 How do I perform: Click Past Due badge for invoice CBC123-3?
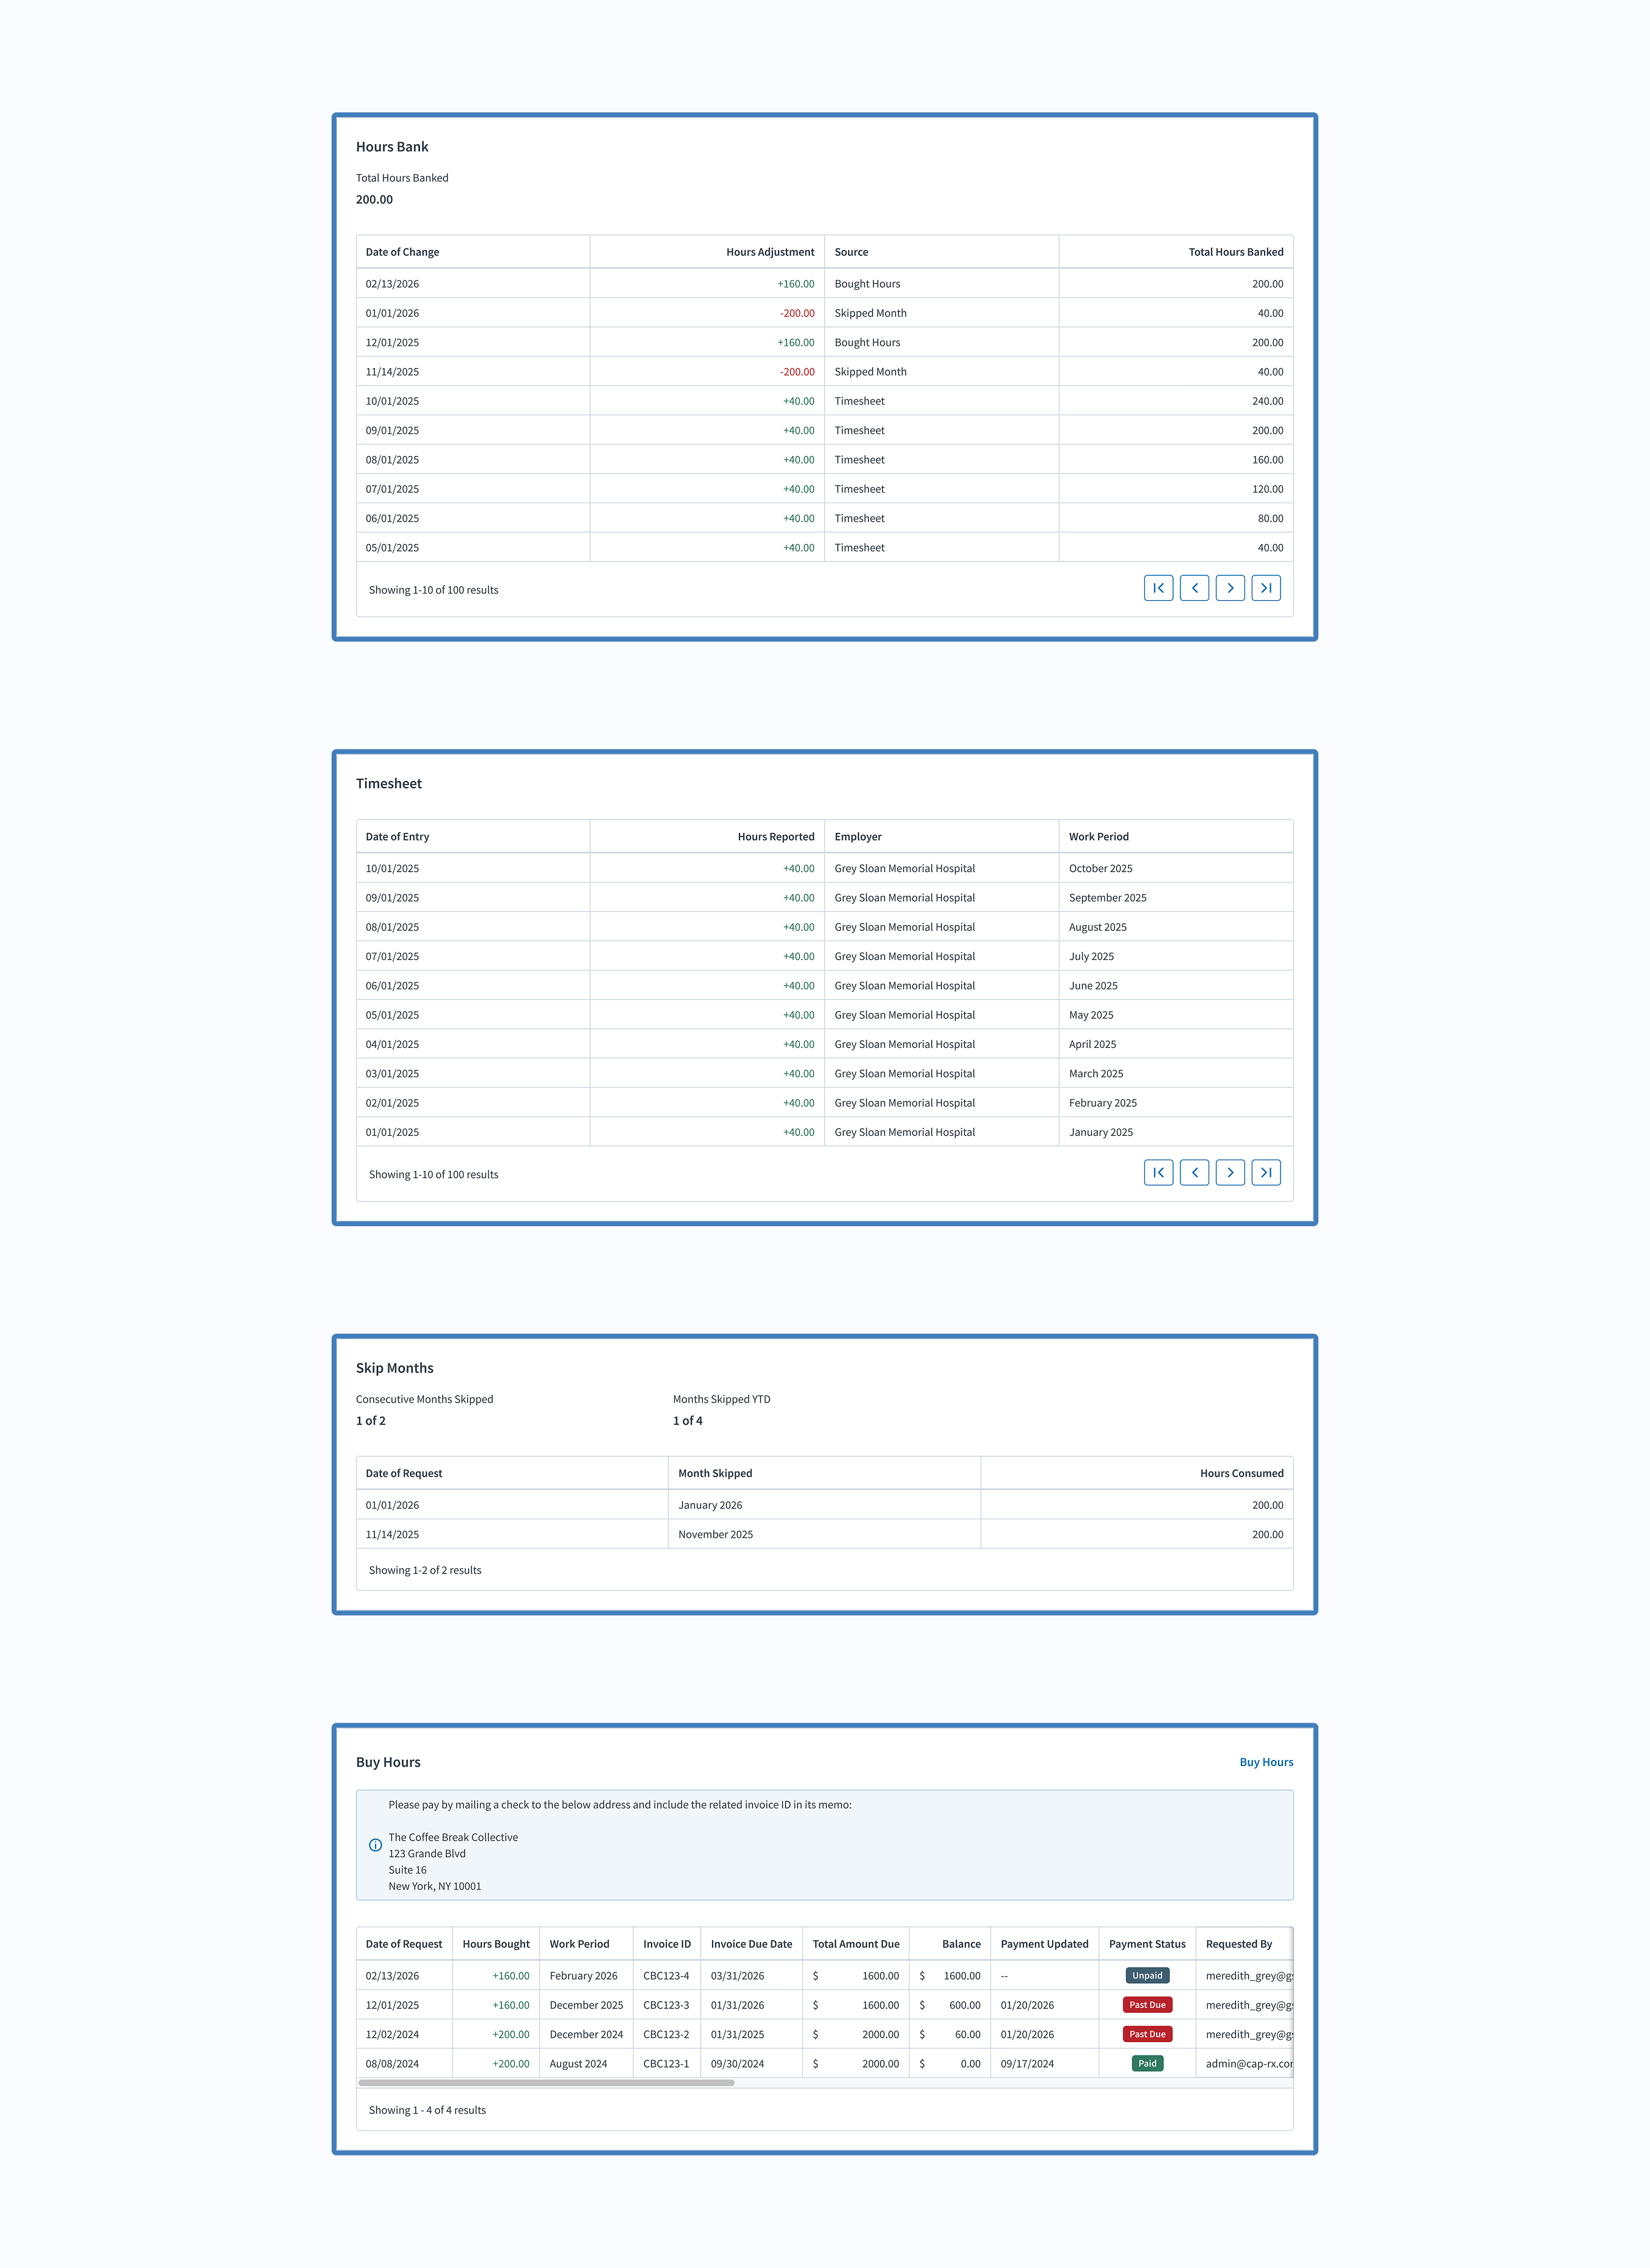pos(1147,2004)
